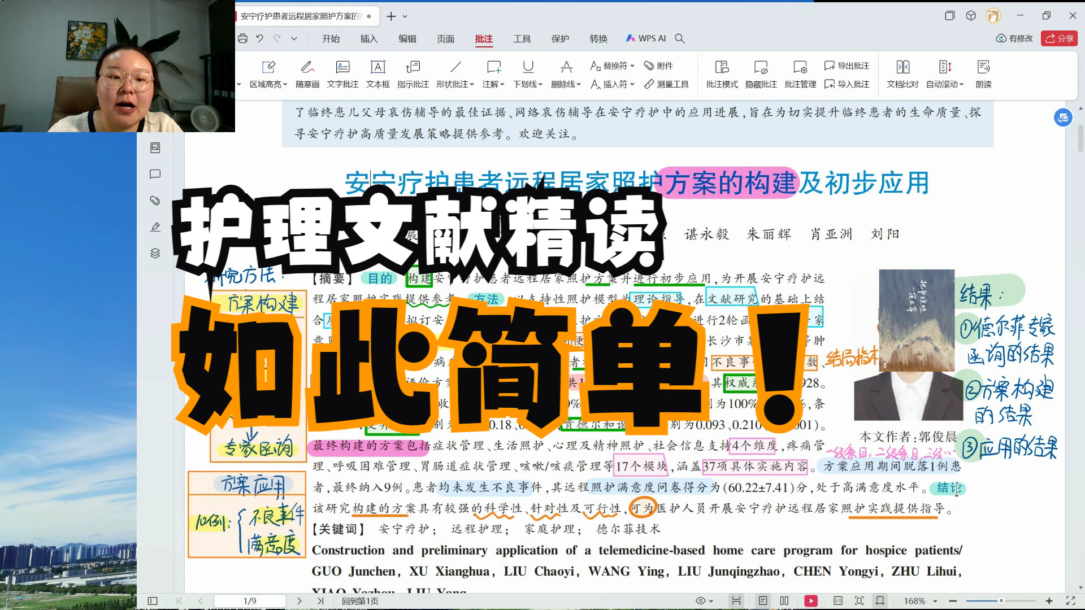Open a new tab with the plus button
Screen dimensions: 1085x610
click(x=391, y=16)
